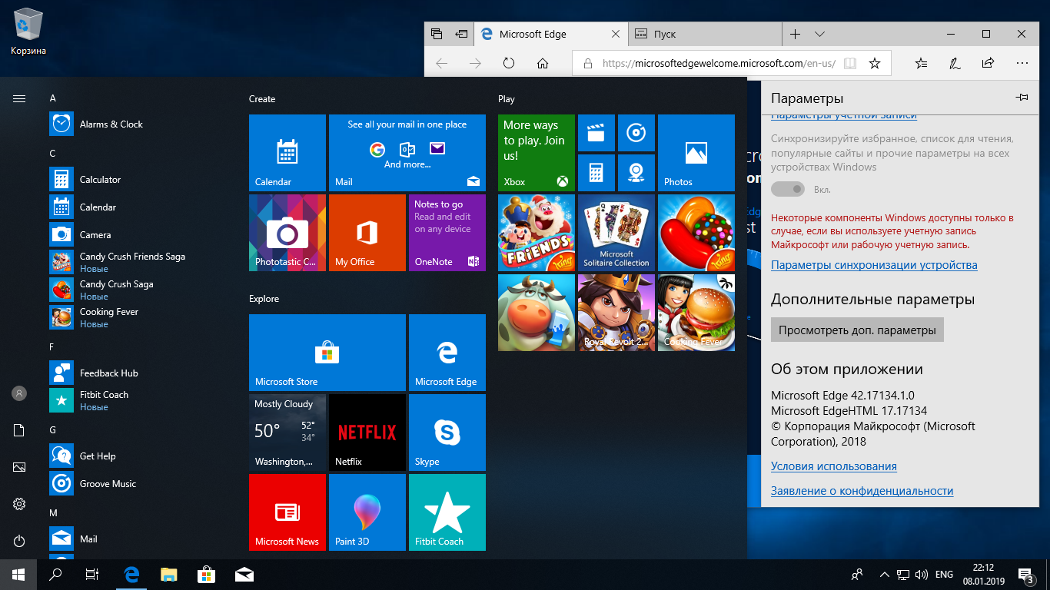1050x590 pixels.
Task: Open a new tab in Edge
Action: coord(795,35)
